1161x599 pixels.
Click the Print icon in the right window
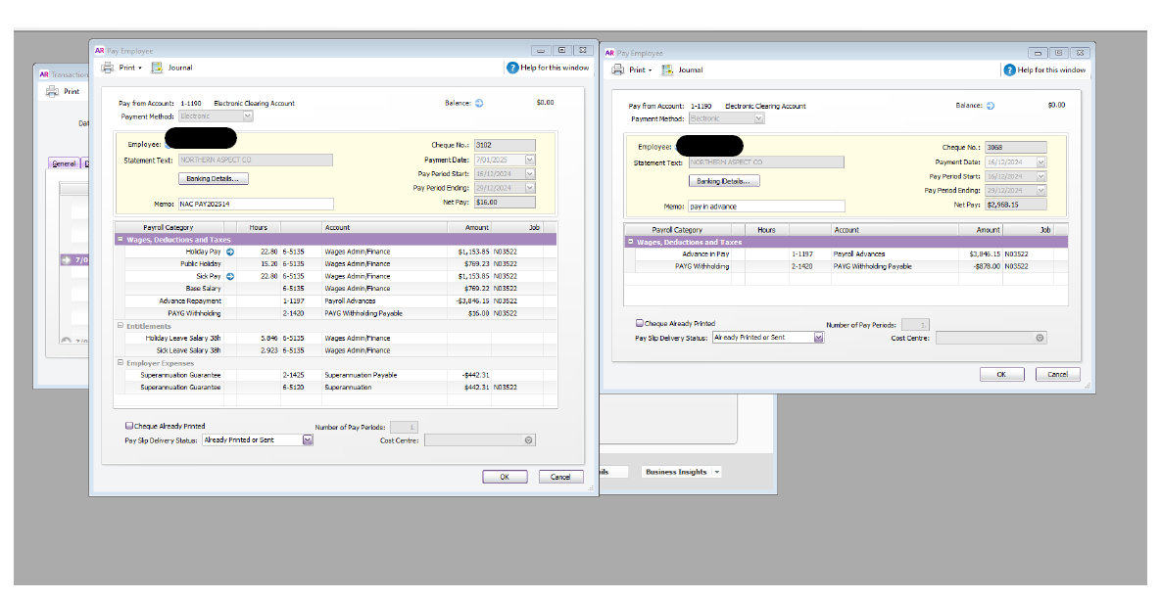pyautogui.click(x=620, y=69)
